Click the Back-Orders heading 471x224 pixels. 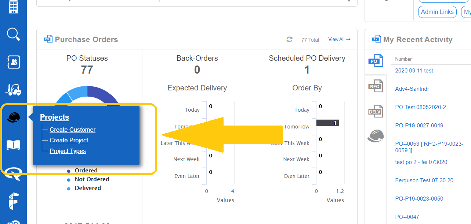click(x=197, y=58)
